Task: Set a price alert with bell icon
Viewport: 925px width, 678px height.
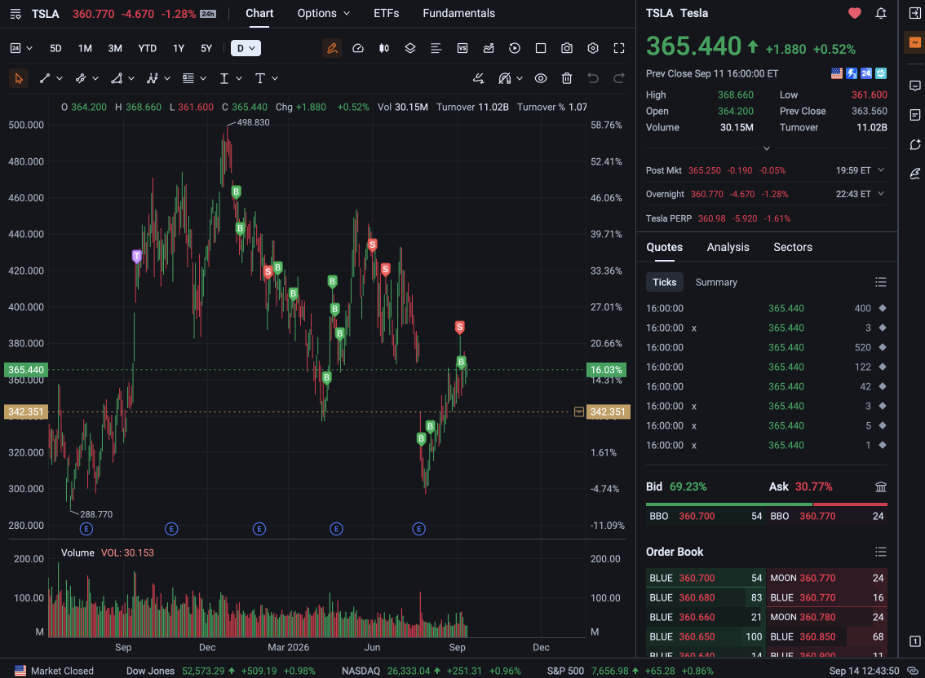Action: (881, 13)
